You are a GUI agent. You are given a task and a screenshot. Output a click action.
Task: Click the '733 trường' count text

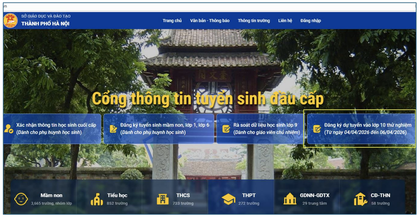point(183,204)
